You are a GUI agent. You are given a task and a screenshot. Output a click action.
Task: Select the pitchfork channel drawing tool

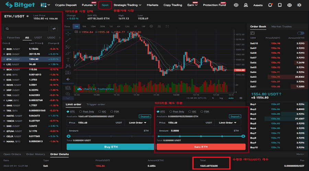pyautogui.click(x=68, y=47)
